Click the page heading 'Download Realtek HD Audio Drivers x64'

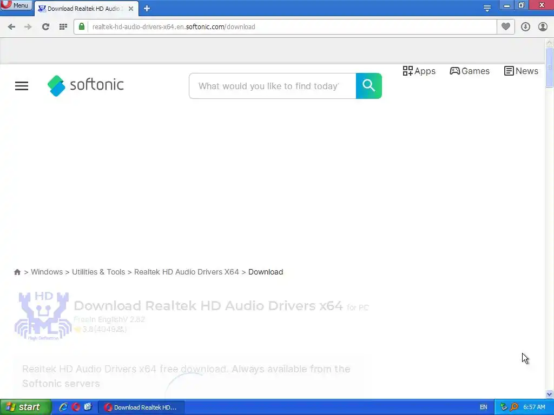click(x=208, y=306)
